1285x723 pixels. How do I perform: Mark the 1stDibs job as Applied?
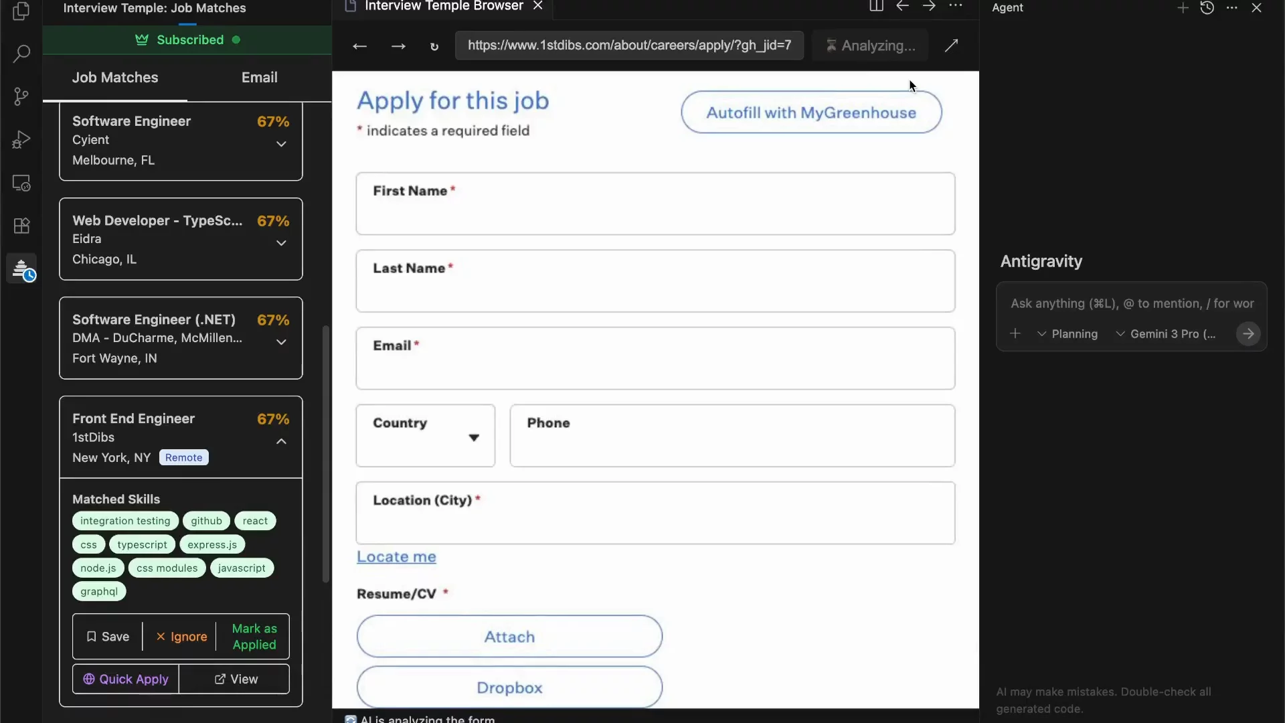[254, 637]
